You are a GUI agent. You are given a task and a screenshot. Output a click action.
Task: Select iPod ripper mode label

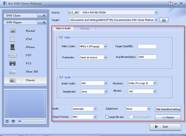pyautogui.click(x=29, y=39)
